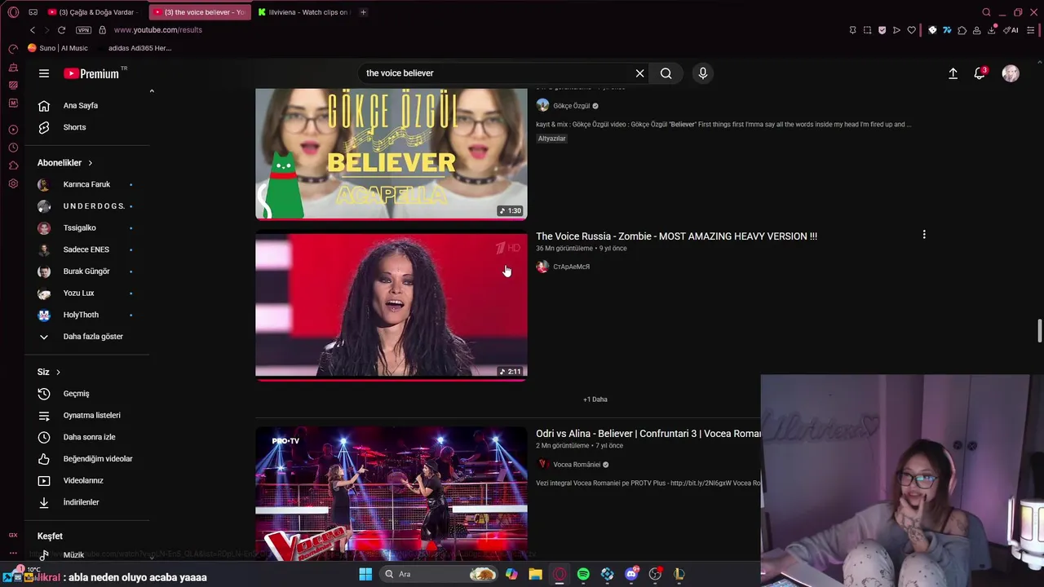Open Suno | AI Music bookmark

pyautogui.click(x=58, y=48)
